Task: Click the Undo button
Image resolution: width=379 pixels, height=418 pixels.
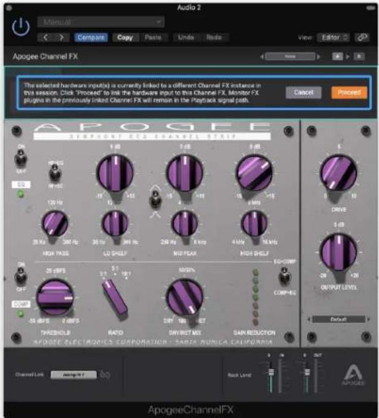Action: (x=186, y=37)
